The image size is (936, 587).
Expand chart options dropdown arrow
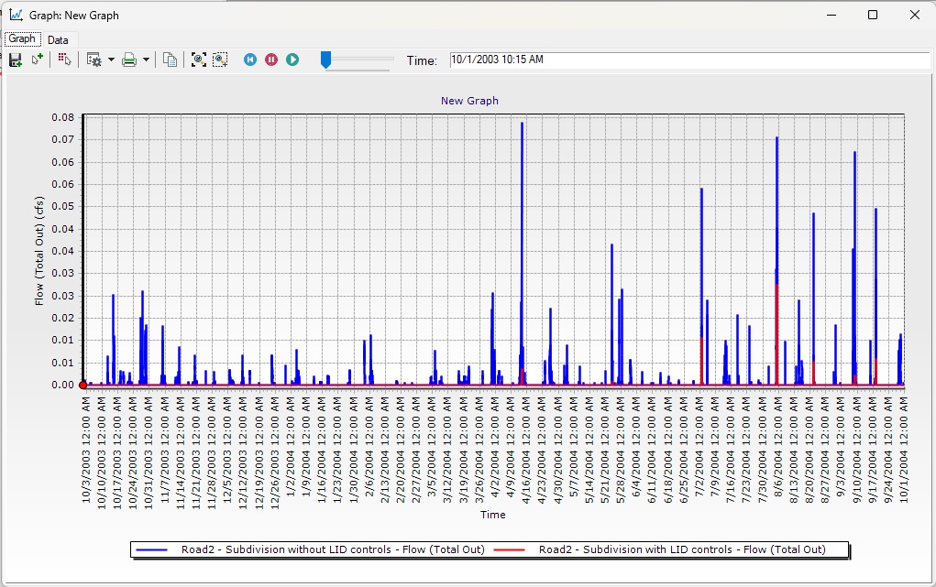(x=111, y=60)
